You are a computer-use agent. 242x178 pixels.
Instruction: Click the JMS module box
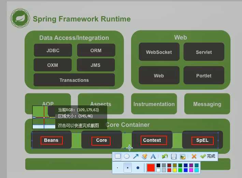[96, 65]
